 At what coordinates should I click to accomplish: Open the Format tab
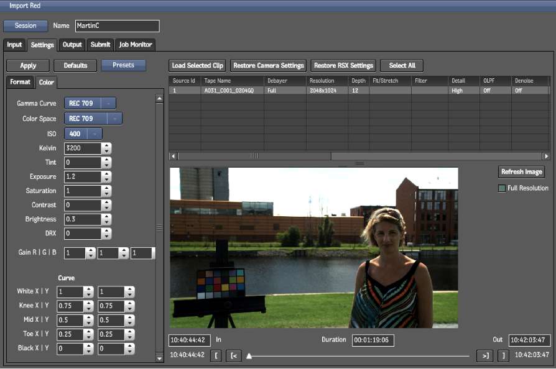[x=20, y=82]
